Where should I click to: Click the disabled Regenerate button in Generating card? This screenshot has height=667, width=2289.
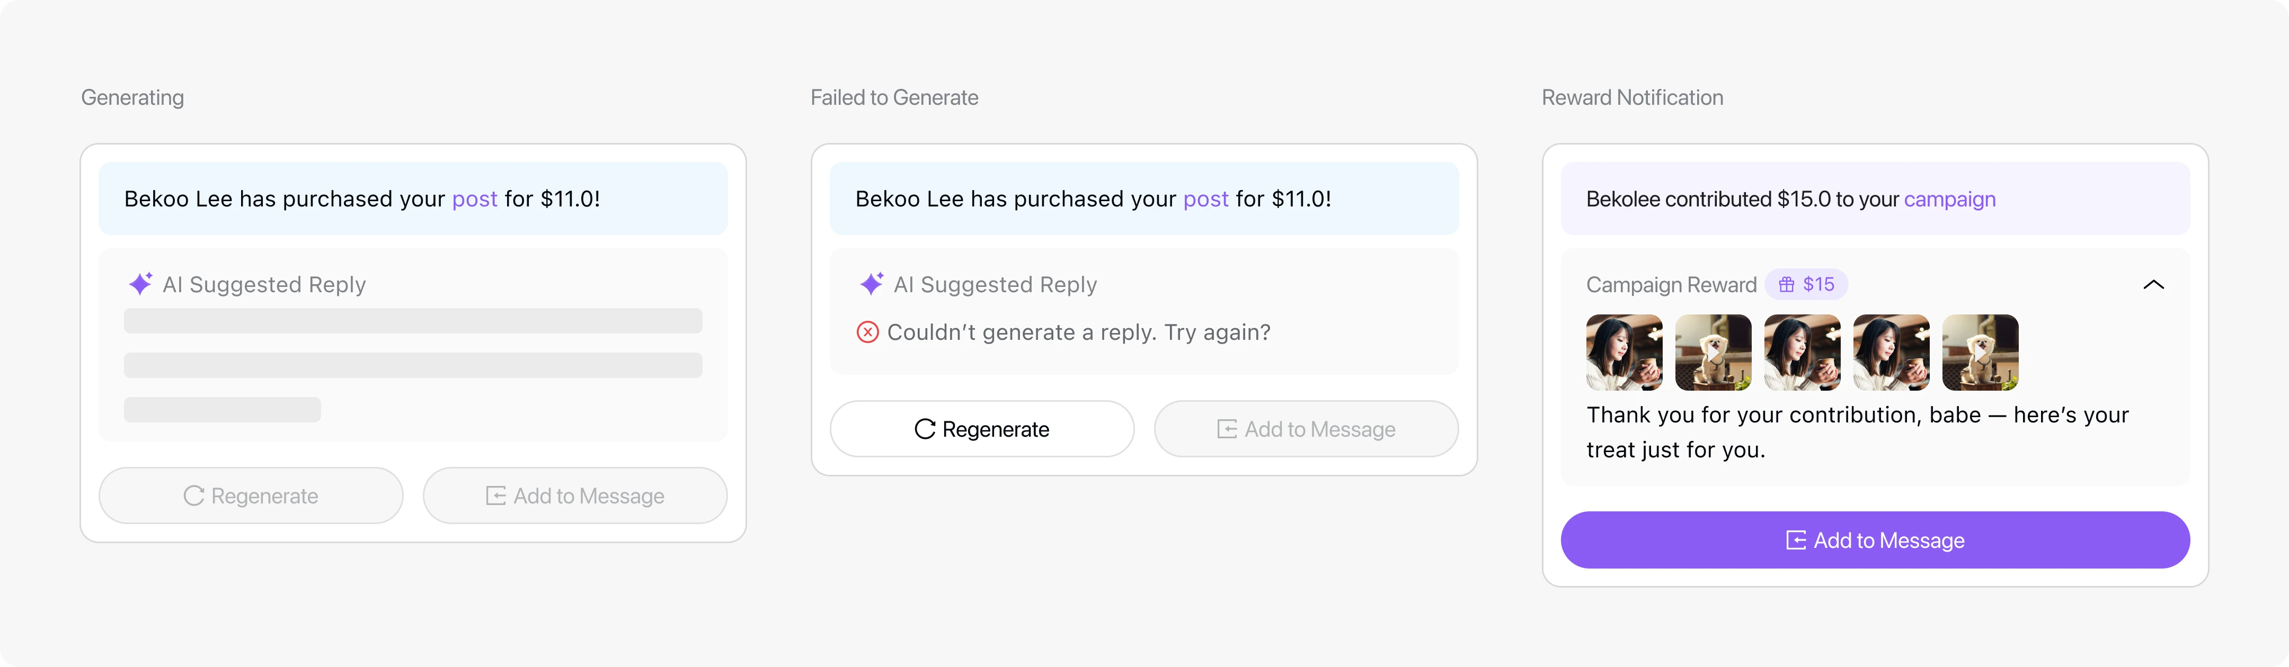[251, 495]
